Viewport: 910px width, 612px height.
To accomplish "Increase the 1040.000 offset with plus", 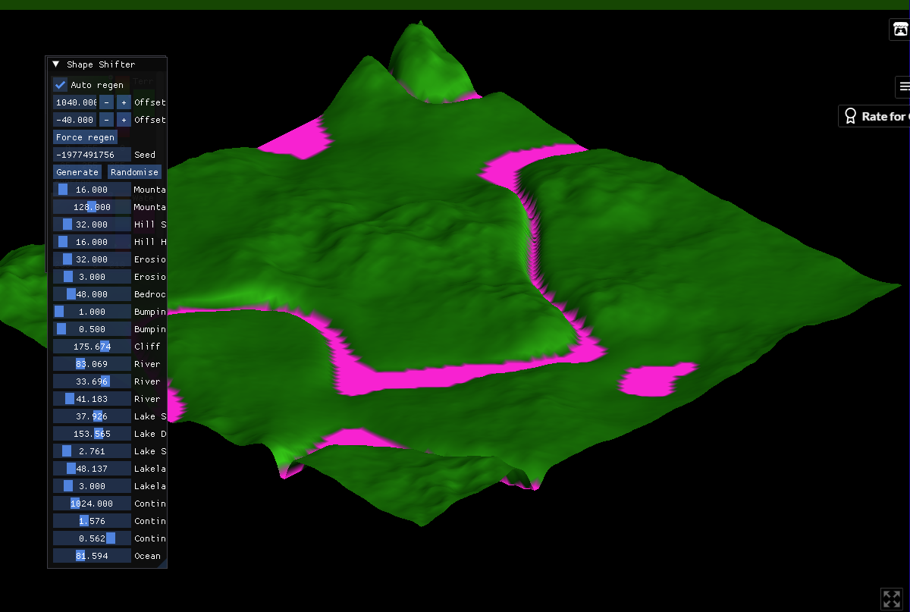I will click(x=124, y=102).
